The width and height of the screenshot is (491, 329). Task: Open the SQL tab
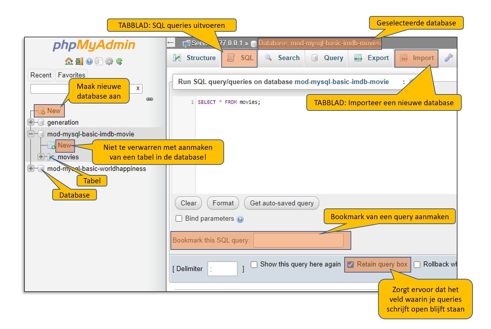pyautogui.click(x=240, y=58)
